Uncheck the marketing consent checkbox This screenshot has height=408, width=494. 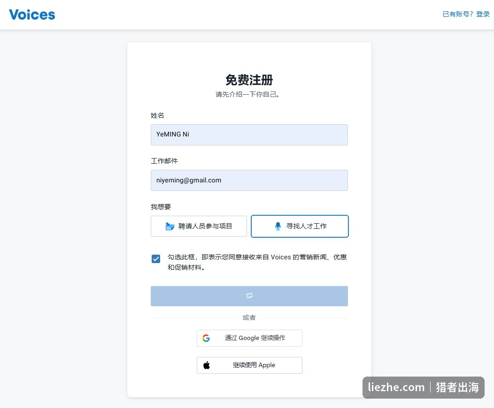pos(156,259)
